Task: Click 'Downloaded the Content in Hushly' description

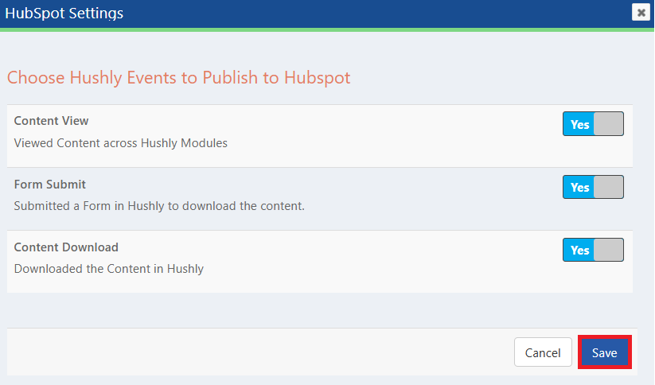Action: tap(108, 269)
